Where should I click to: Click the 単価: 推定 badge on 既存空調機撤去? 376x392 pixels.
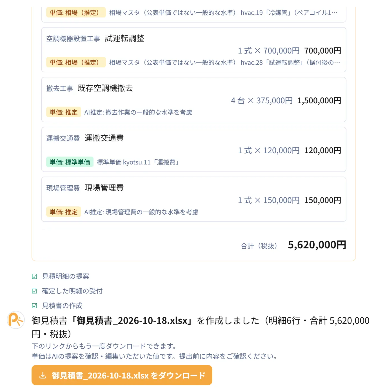point(64,112)
